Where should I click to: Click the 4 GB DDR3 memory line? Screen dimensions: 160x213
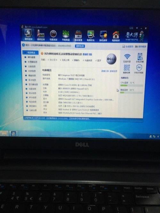[x=69, y=92]
